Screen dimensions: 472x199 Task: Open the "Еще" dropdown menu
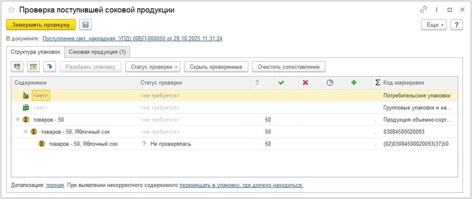tap(434, 25)
